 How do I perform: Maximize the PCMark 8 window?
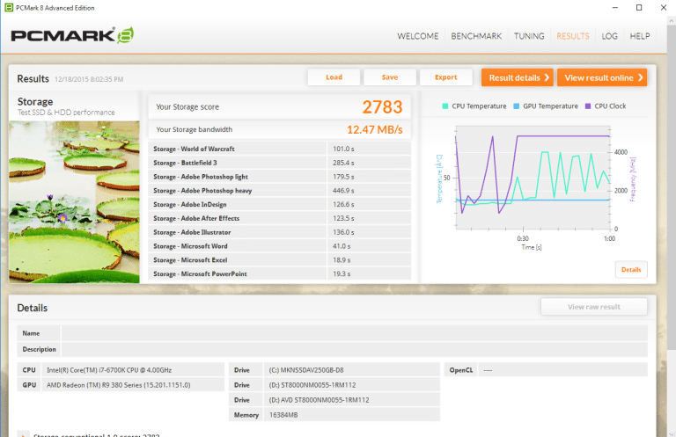(x=639, y=8)
